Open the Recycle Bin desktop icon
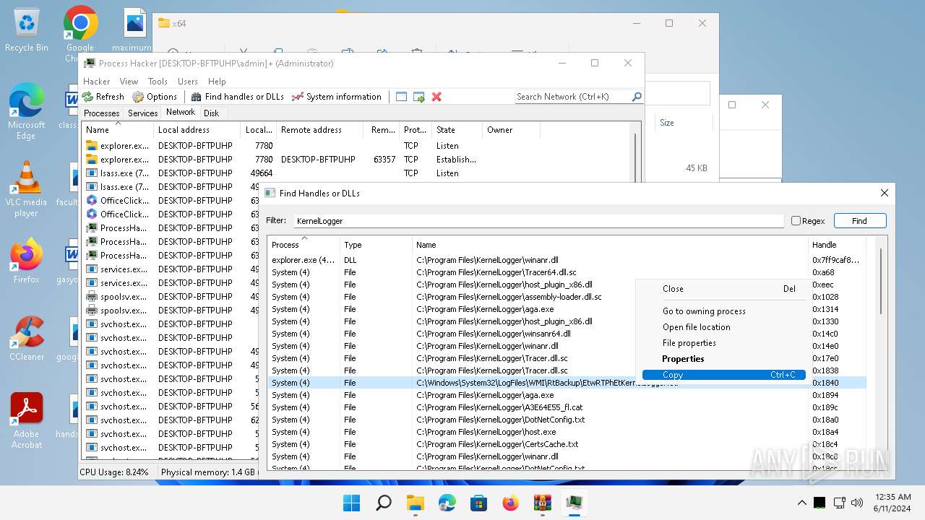The width and height of the screenshot is (925, 520). (27, 30)
